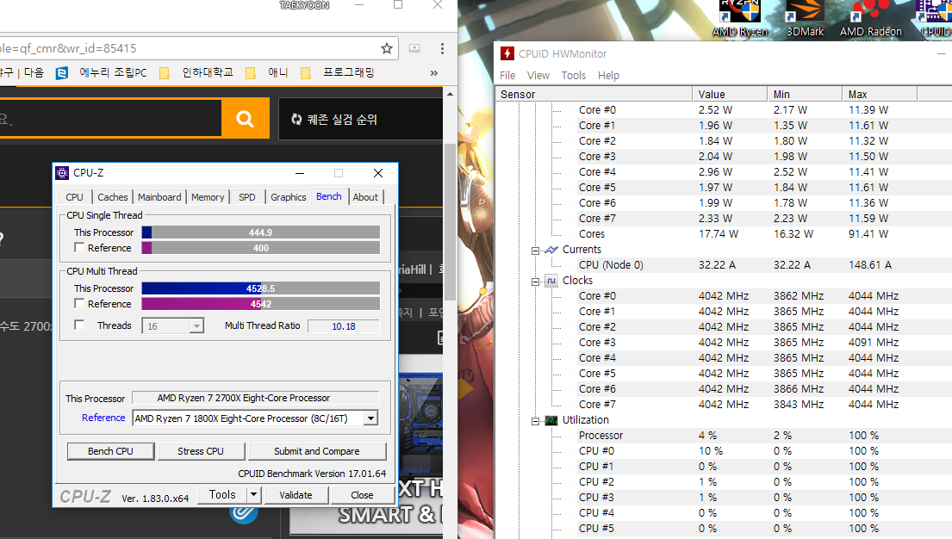Show more bookmarks with double chevron
This screenshot has height=539, width=952.
coord(434,73)
